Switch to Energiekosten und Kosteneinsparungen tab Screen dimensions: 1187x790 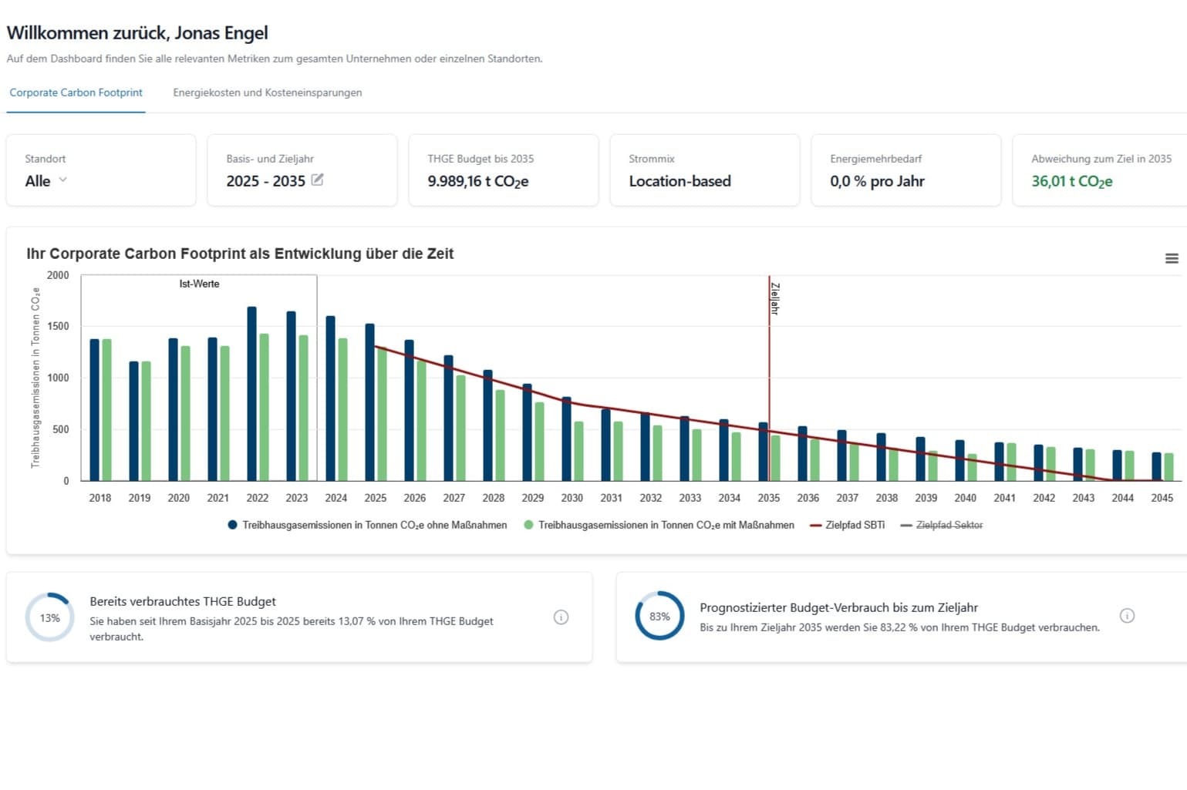267,92
